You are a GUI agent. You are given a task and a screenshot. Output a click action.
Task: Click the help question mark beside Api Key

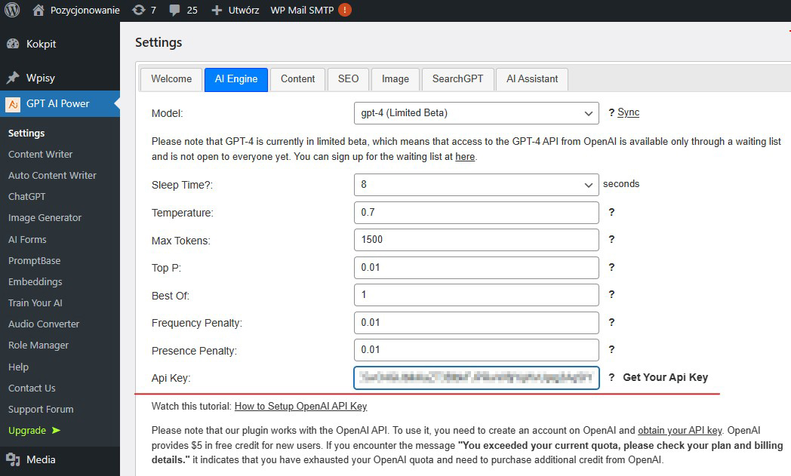point(611,377)
